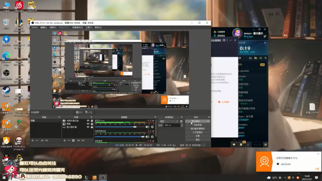The width and height of the screenshot is (322, 181).
Task: Open the settings gear in Douyu helper window
Action: point(224,40)
